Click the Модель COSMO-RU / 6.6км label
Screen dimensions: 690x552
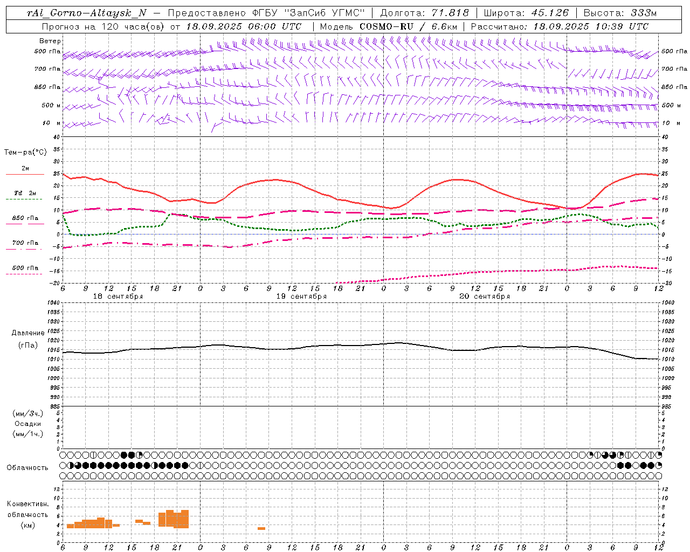(x=388, y=26)
